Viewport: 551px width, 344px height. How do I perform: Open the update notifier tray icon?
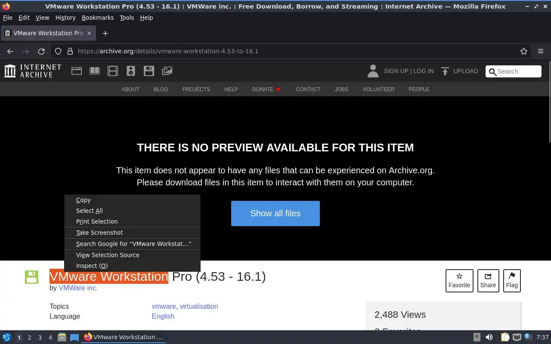pos(528,337)
